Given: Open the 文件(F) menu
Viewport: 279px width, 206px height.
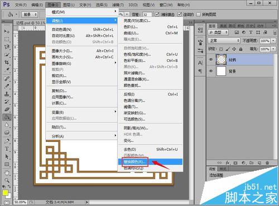Looking at the screenshot, I should click(21, 4).
